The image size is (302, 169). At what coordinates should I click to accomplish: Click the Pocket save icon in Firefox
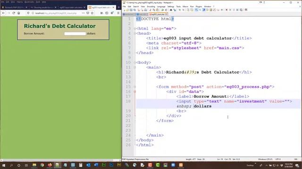pyautogui.click(x=88, y=13)
